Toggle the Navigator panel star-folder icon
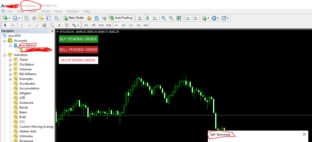Image resolution: width=312 pixels, height=142 pixels. [x=41, y=18]
